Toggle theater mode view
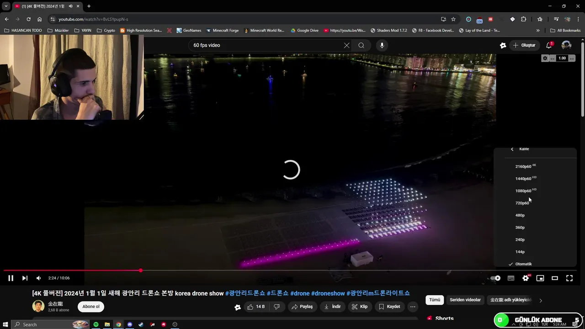 coord(555,278)
